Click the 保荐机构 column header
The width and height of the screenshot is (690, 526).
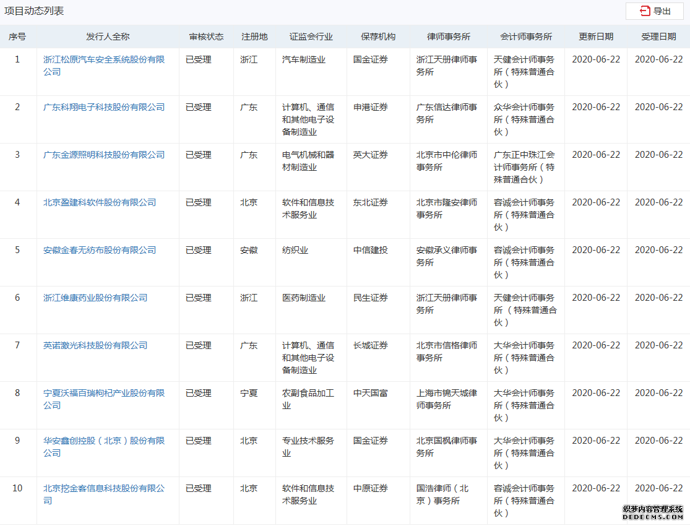(378, 37)
